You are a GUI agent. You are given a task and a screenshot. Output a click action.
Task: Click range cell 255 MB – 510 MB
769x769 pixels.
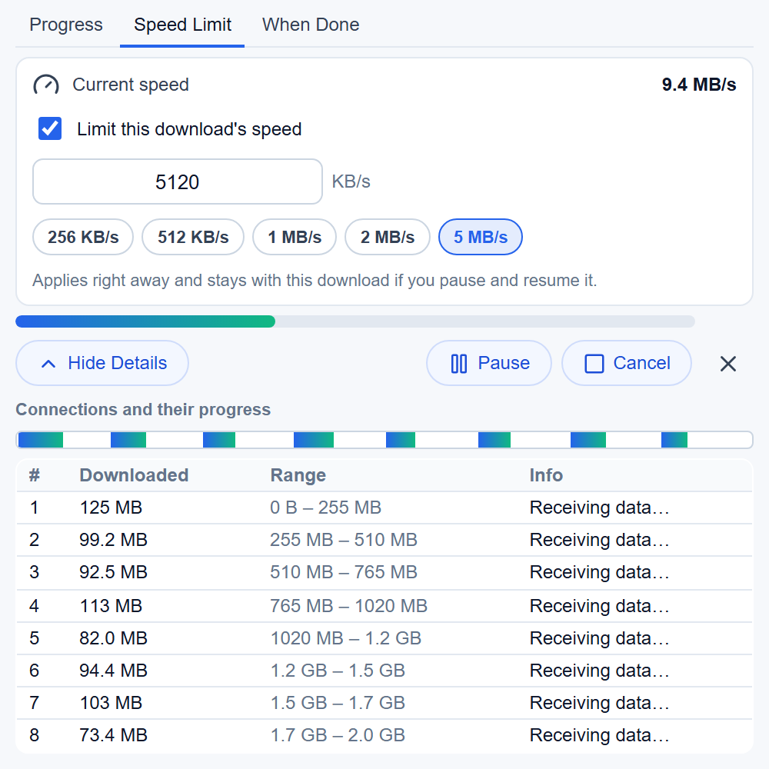point(343,540)
